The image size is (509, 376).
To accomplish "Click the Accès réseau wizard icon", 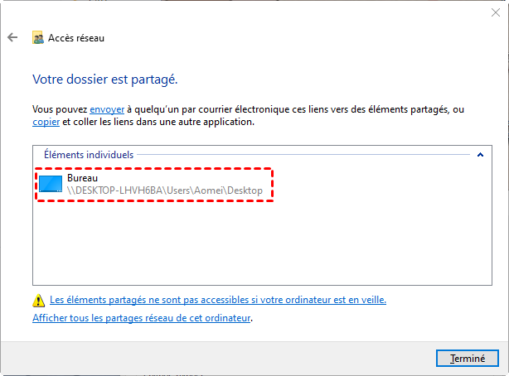I will tap(38, 37).
